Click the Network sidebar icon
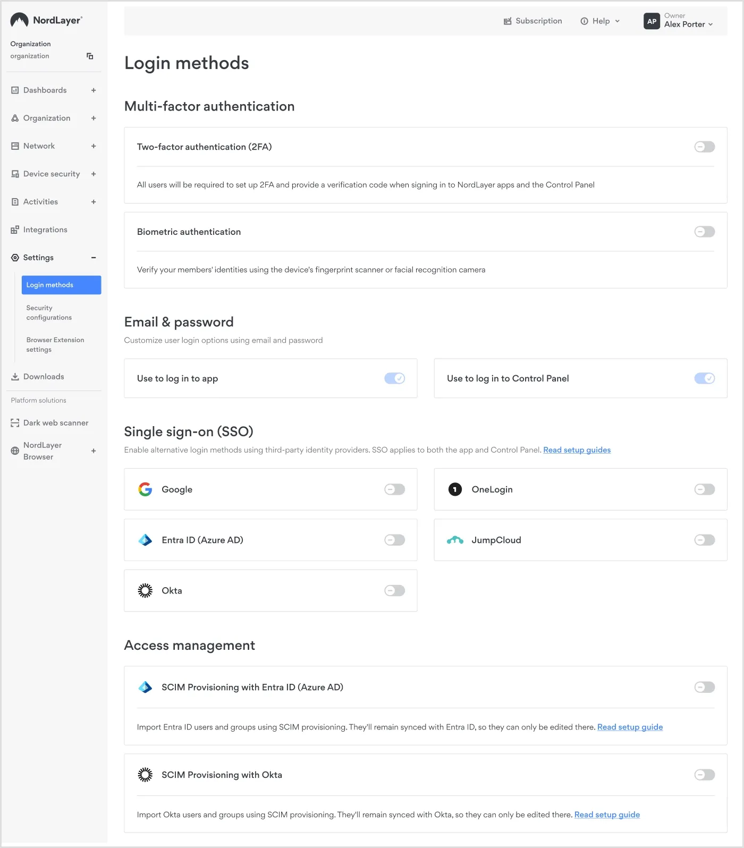This screenshot has width=744, height=848. click(x=15, y=146)
